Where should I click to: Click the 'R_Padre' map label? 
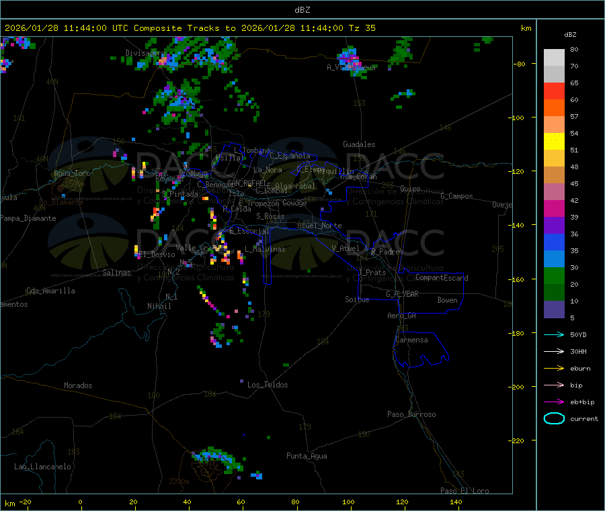385,252
